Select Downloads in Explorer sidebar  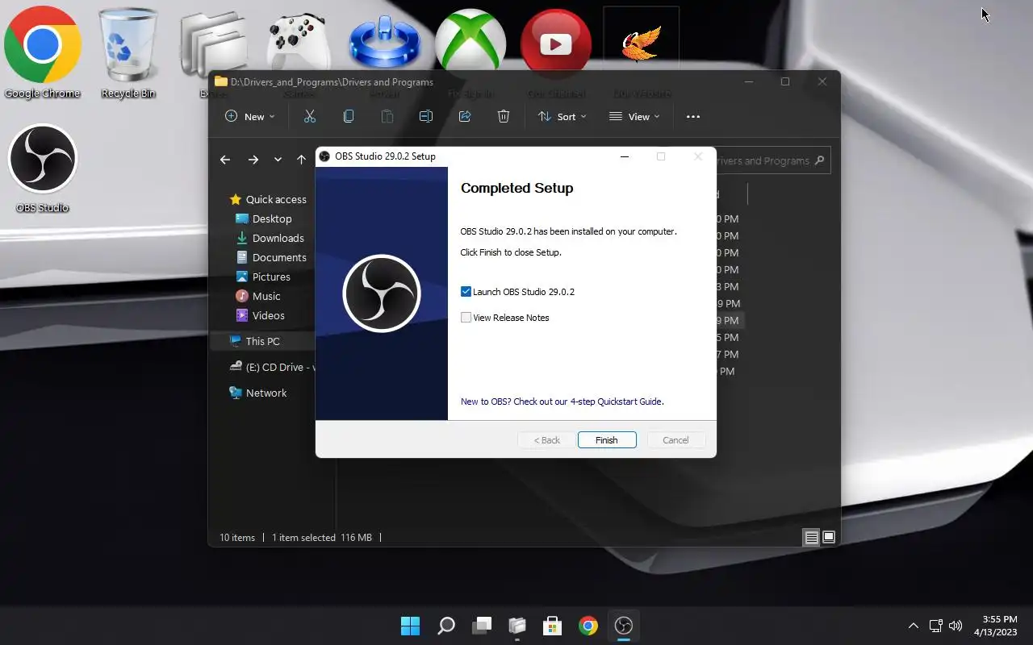(x=270, y=238)
